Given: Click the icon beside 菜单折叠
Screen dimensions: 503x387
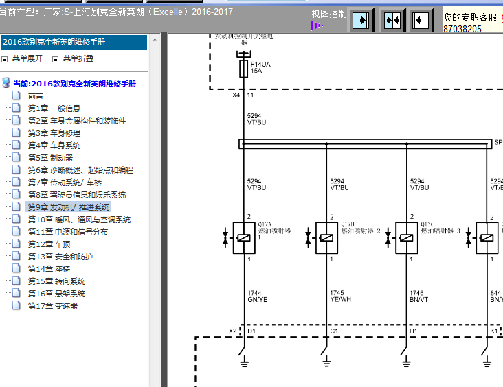Looking at the screenshot, I should (x=55, y=59).
